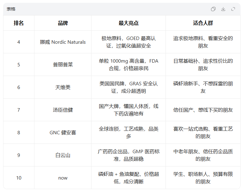Viewport: 244px width, 191px height.
Task: Expand the table to fullscreen view
Action: click(233, 9)
